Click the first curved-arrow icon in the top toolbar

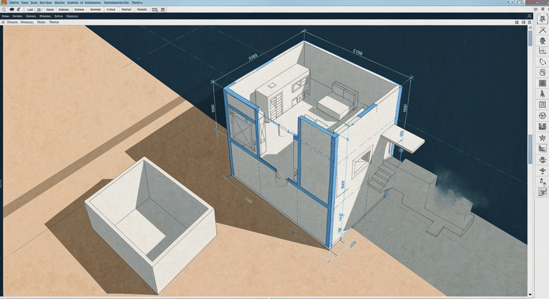(4, 10)
